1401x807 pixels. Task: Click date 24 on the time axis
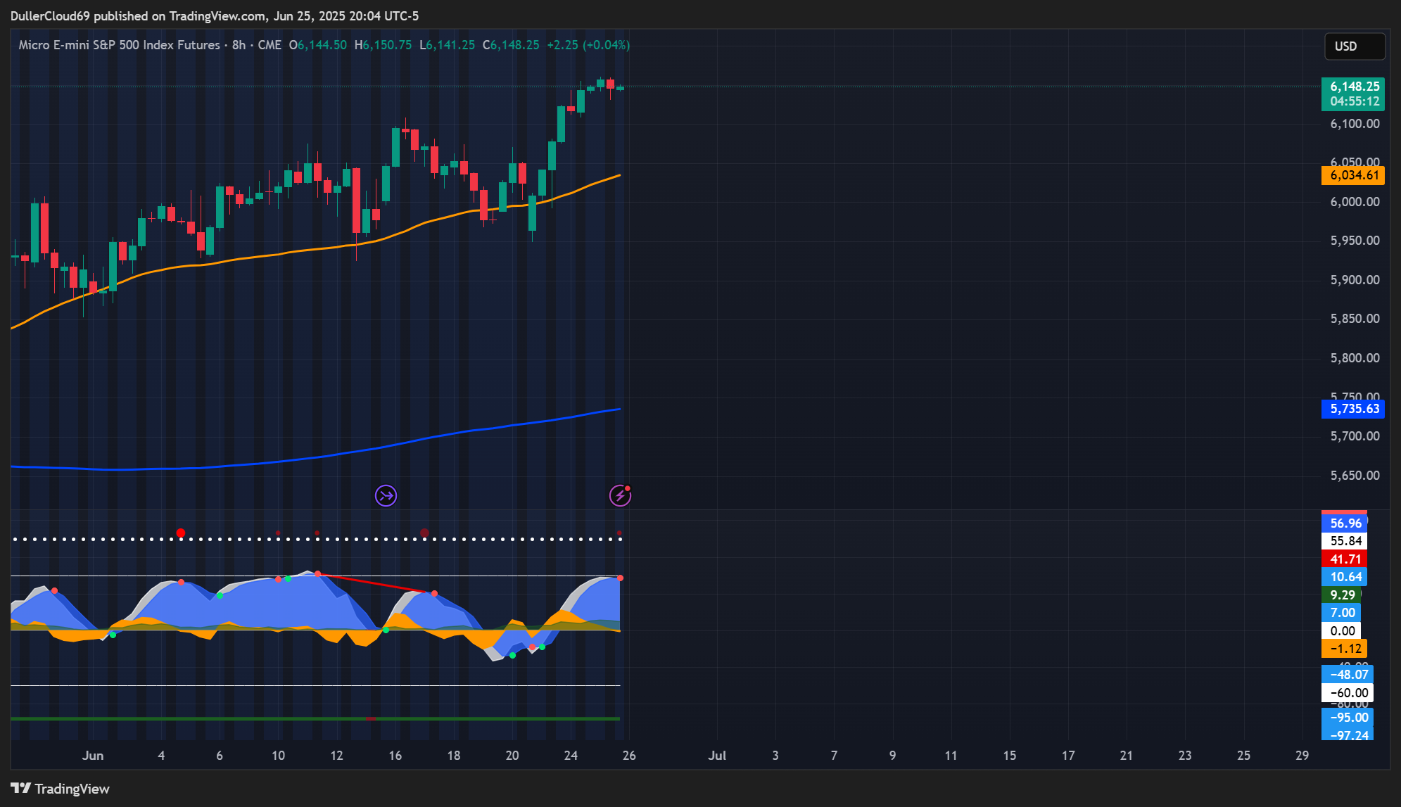click(571, 756)
